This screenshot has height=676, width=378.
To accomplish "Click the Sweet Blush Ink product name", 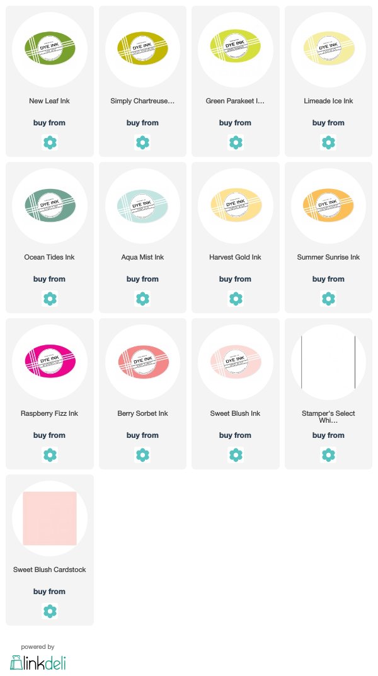I will tap(236, 413).
